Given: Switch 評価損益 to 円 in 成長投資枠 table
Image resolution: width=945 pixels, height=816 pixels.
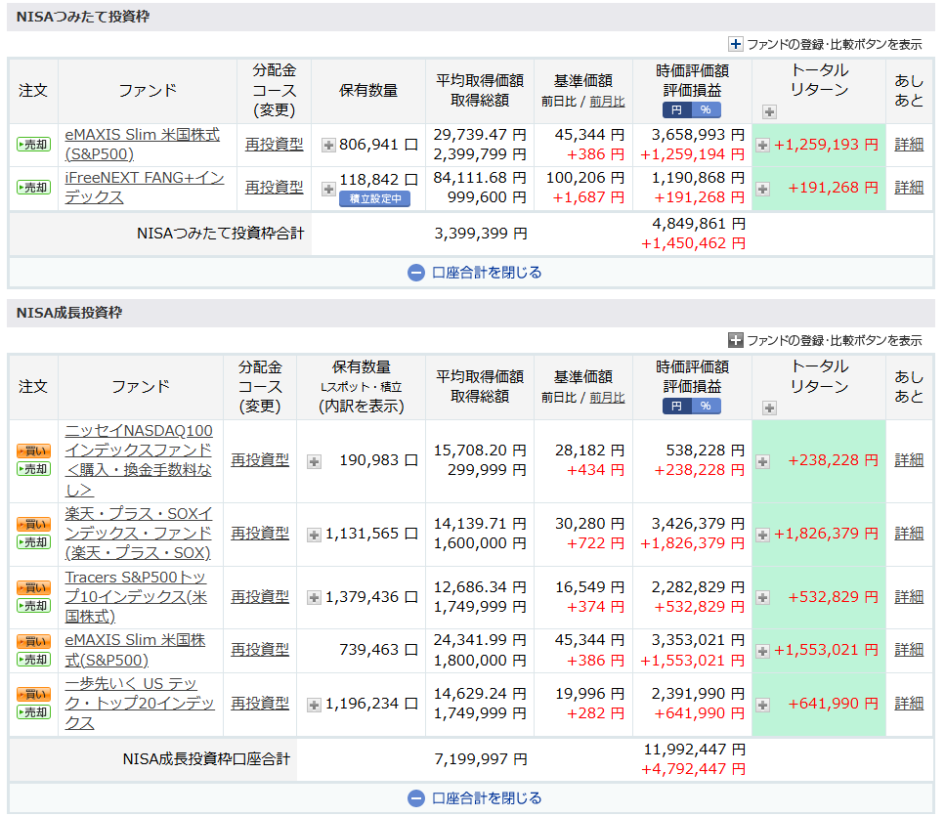Looking at the screenshot, I should coord(677,407).
